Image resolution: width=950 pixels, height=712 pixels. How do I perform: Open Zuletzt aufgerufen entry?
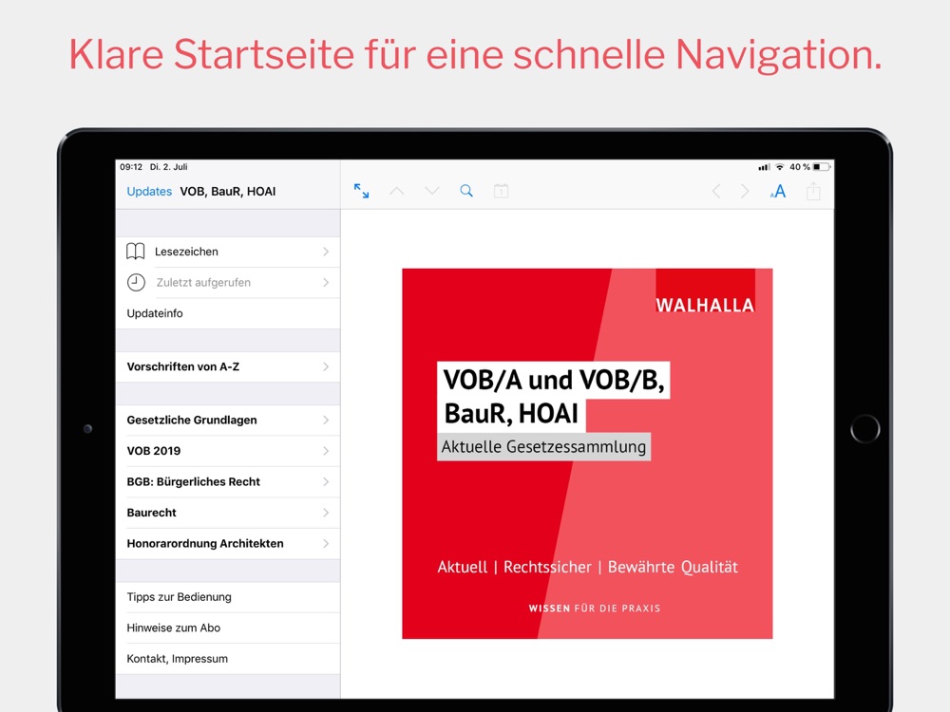click(x=228, y=282)
